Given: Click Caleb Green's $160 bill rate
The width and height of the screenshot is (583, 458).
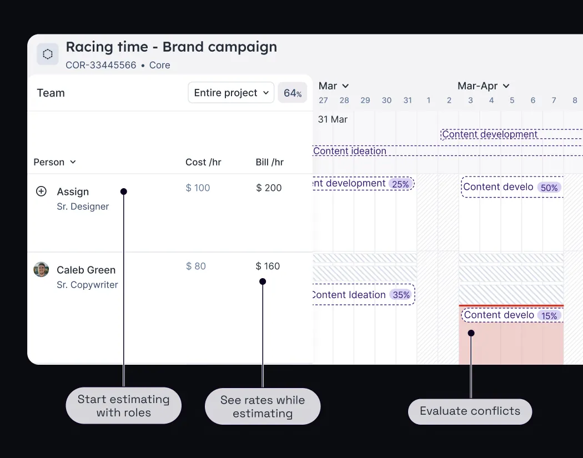Looking at the screenshot, I should pos(268,266).
